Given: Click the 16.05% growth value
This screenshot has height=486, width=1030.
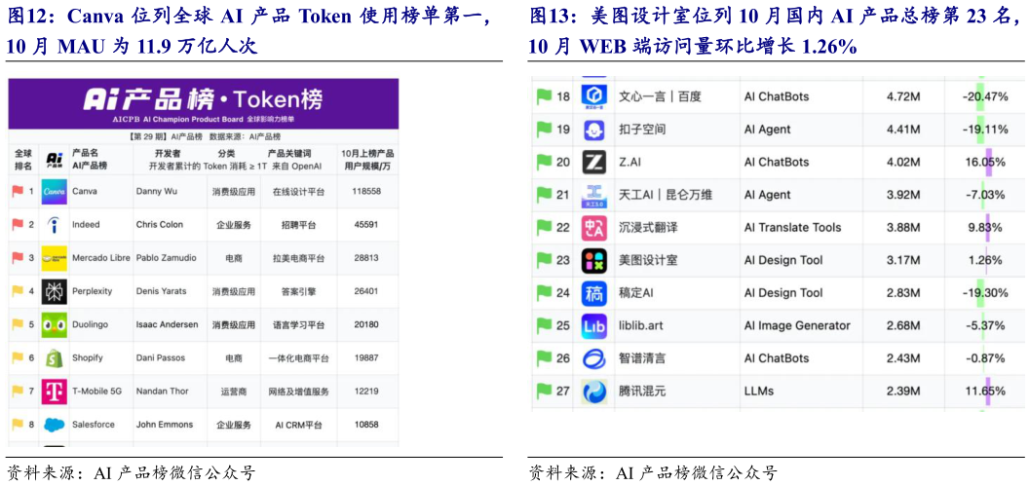Looking at the screenshot, I should coord(985,163).
